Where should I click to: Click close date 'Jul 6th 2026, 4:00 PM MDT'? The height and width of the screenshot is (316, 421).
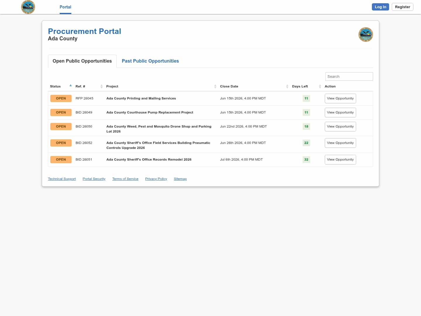241,159
